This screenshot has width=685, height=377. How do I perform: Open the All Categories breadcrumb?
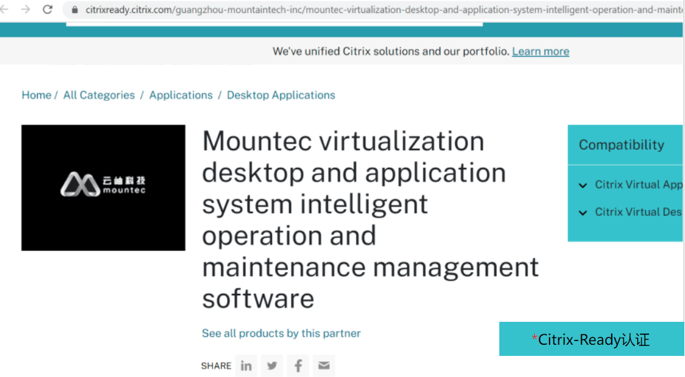pyautogui.click(x=99, y=95)
